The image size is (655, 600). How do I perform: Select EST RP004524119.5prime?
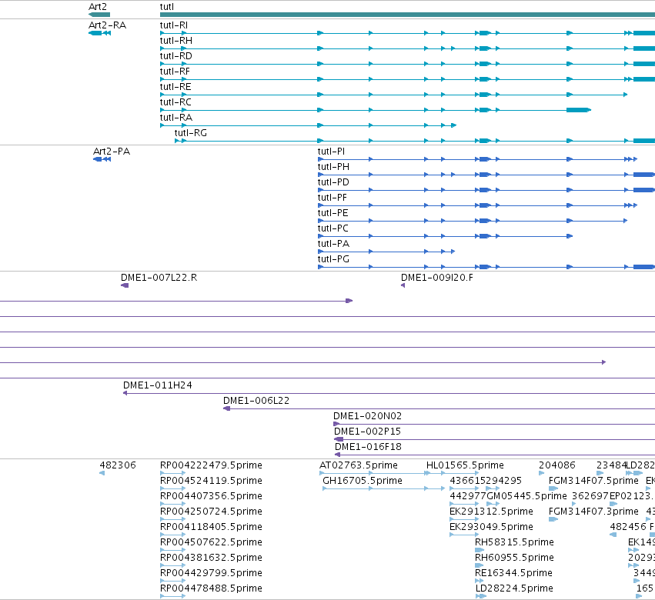[211, 481]
